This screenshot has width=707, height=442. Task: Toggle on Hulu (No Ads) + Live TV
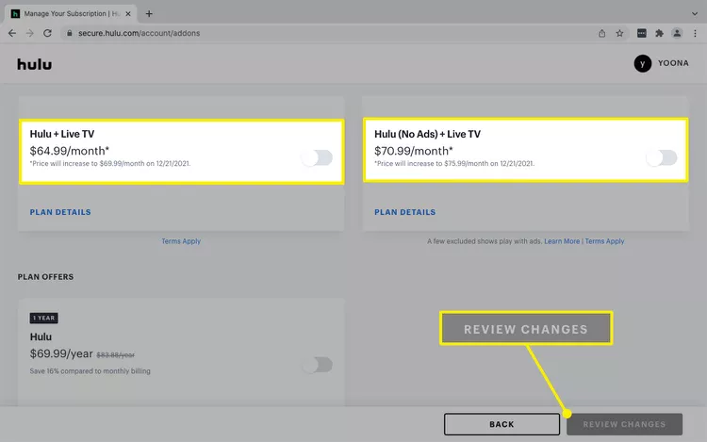point(662,157)
